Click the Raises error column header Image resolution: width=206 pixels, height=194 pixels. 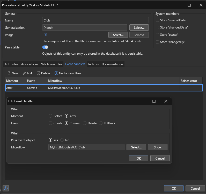coord(191,81)
